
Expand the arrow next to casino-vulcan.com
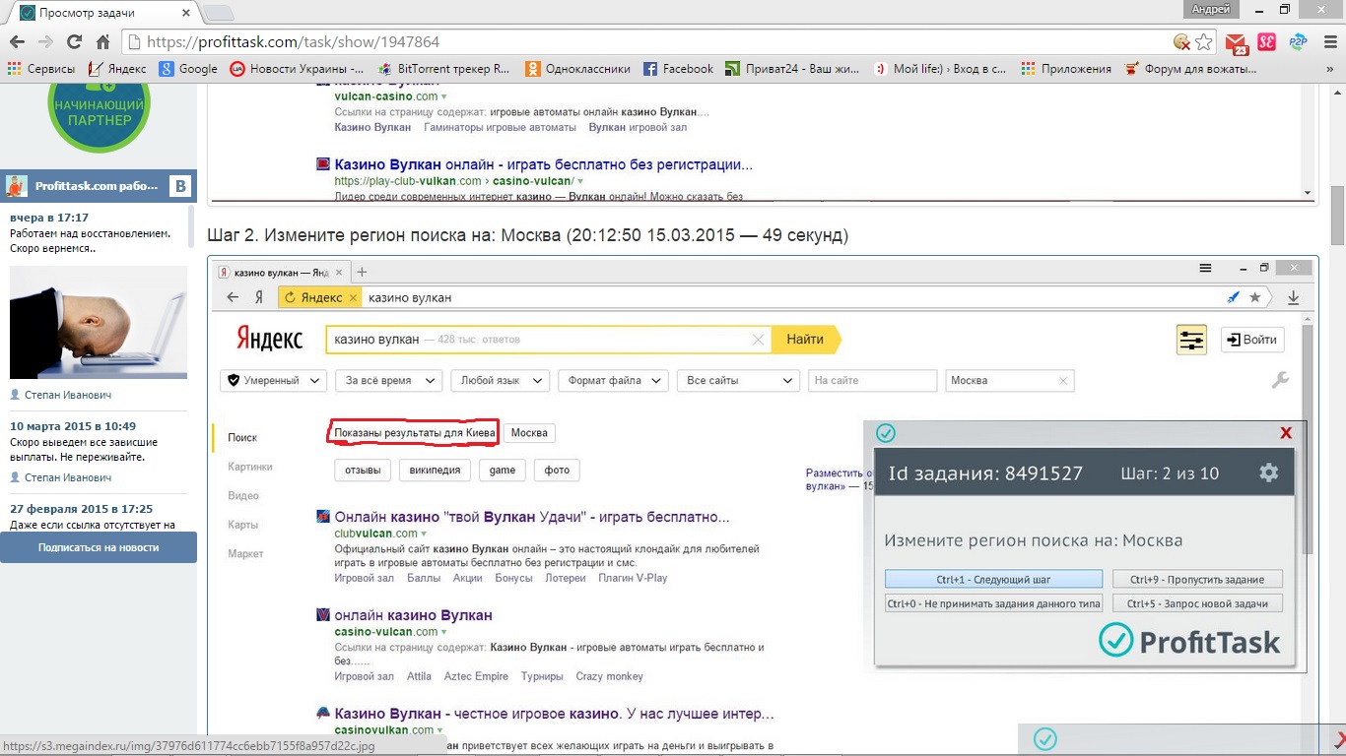(x=444, y=632)
